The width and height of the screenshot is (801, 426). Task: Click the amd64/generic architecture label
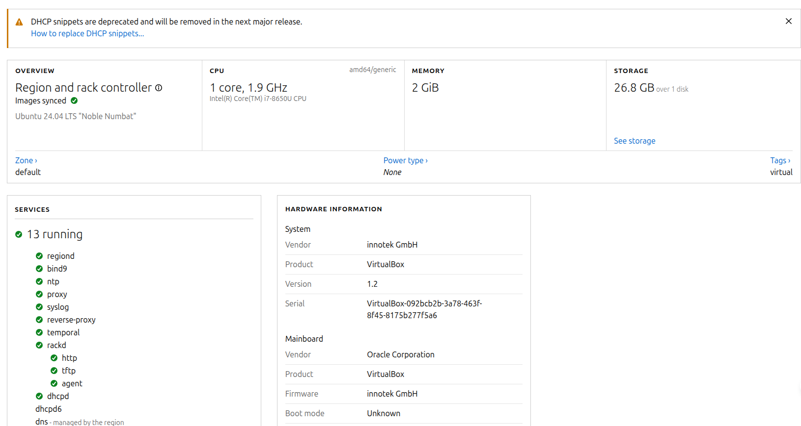pos(372,70)
